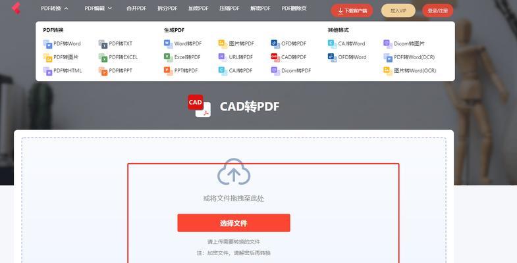Select the CAD转PDF text link
The width and height of the screenshot is (517, 263).
[x=294, y=57]
